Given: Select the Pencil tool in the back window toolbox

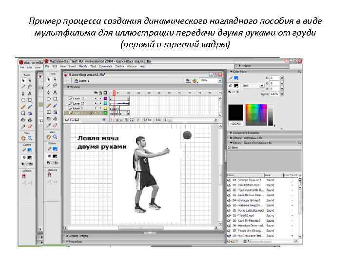Looking at the screenshot, I should coord(23,107).
